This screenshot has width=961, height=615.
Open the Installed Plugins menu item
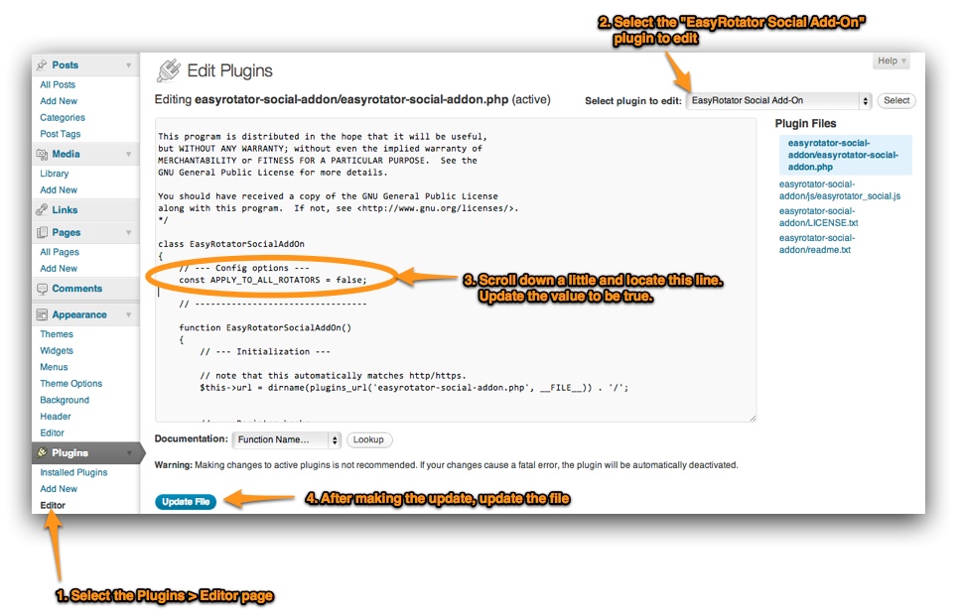pos(75,472)
